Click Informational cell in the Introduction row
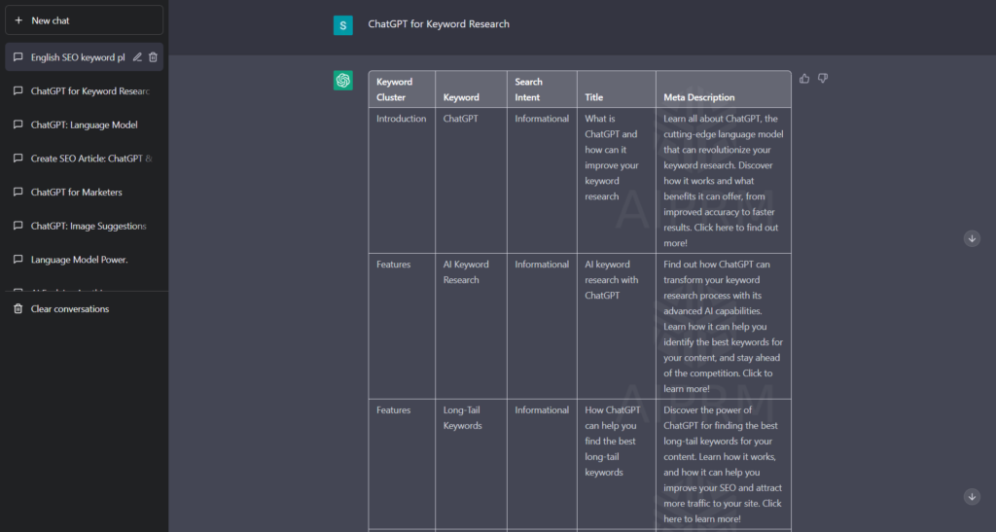Viewport: 996px width, 532px height. coord(542,180)
